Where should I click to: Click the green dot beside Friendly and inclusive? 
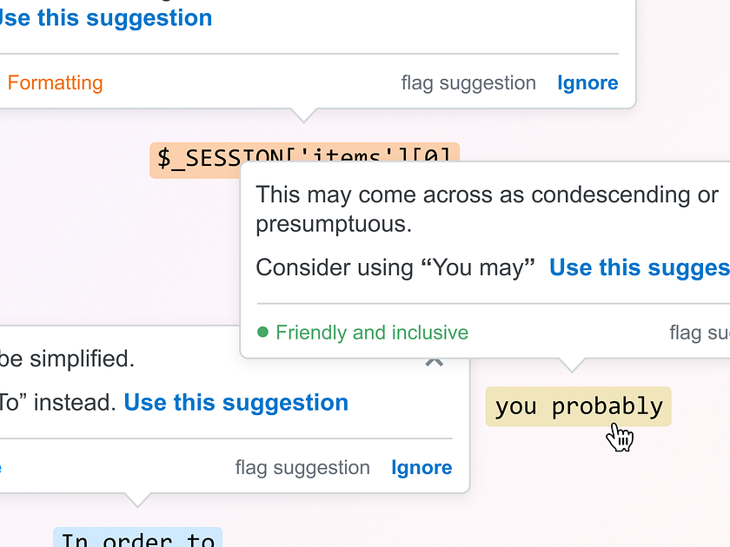262,333
